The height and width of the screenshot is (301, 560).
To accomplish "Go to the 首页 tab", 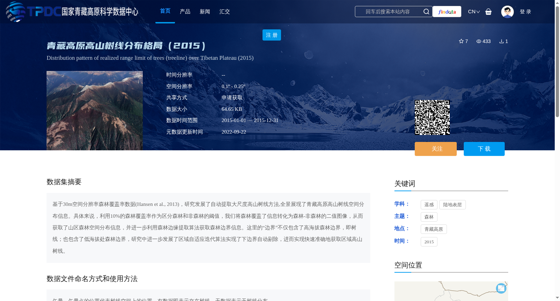I will pos(165,11).
